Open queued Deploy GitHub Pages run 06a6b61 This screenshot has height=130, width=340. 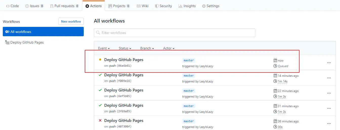(124, 60)
